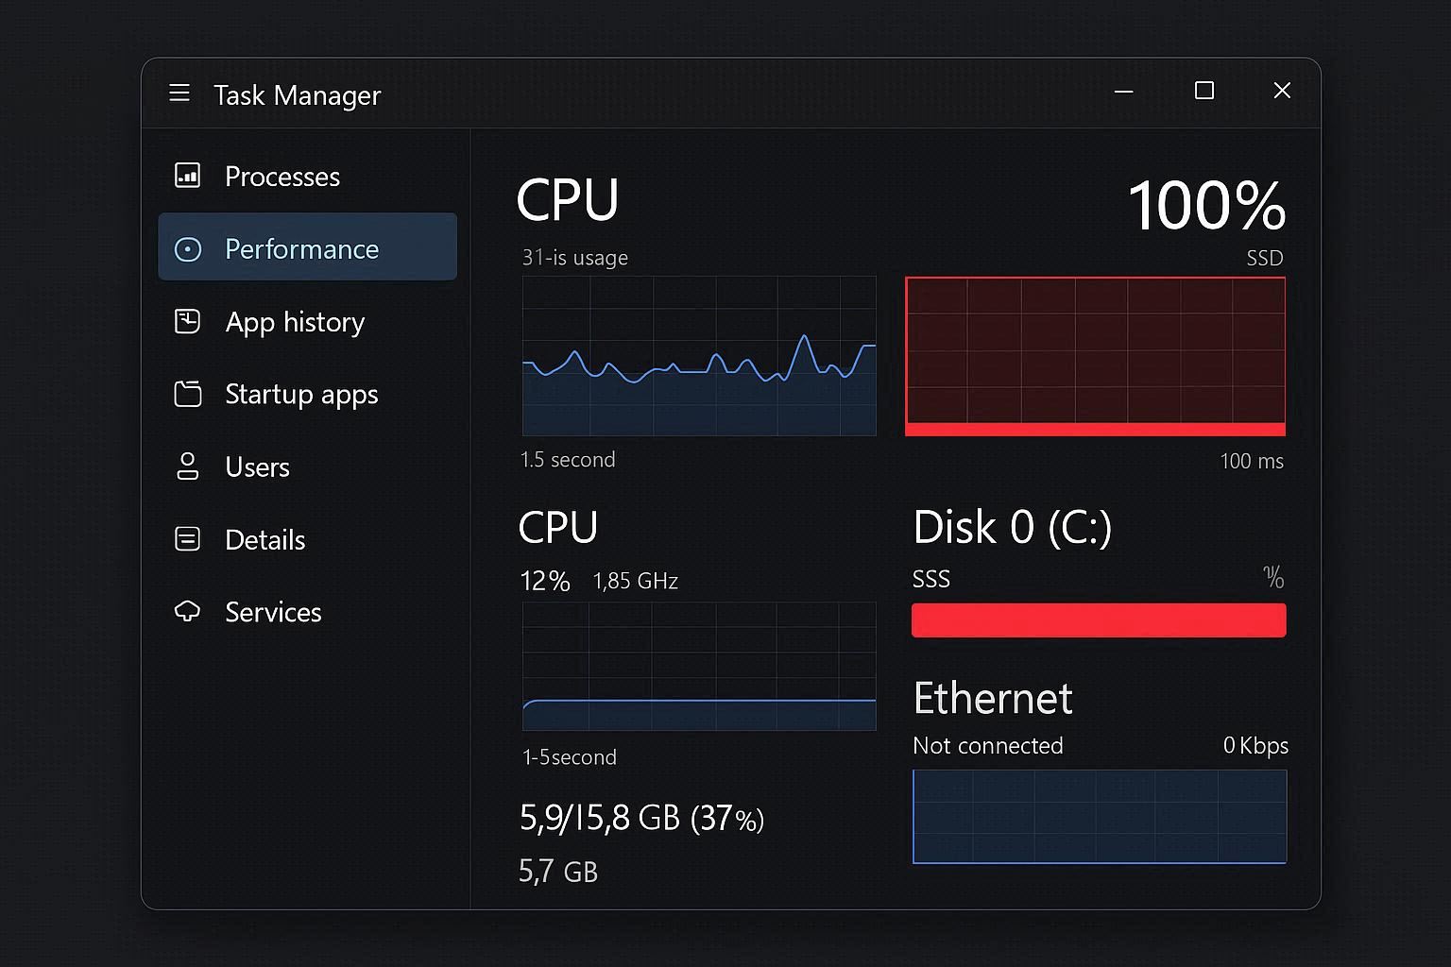This screenshot has width=1451, height=967.
Task: Click the Performance gauge icon
Action: pos(188,248)
